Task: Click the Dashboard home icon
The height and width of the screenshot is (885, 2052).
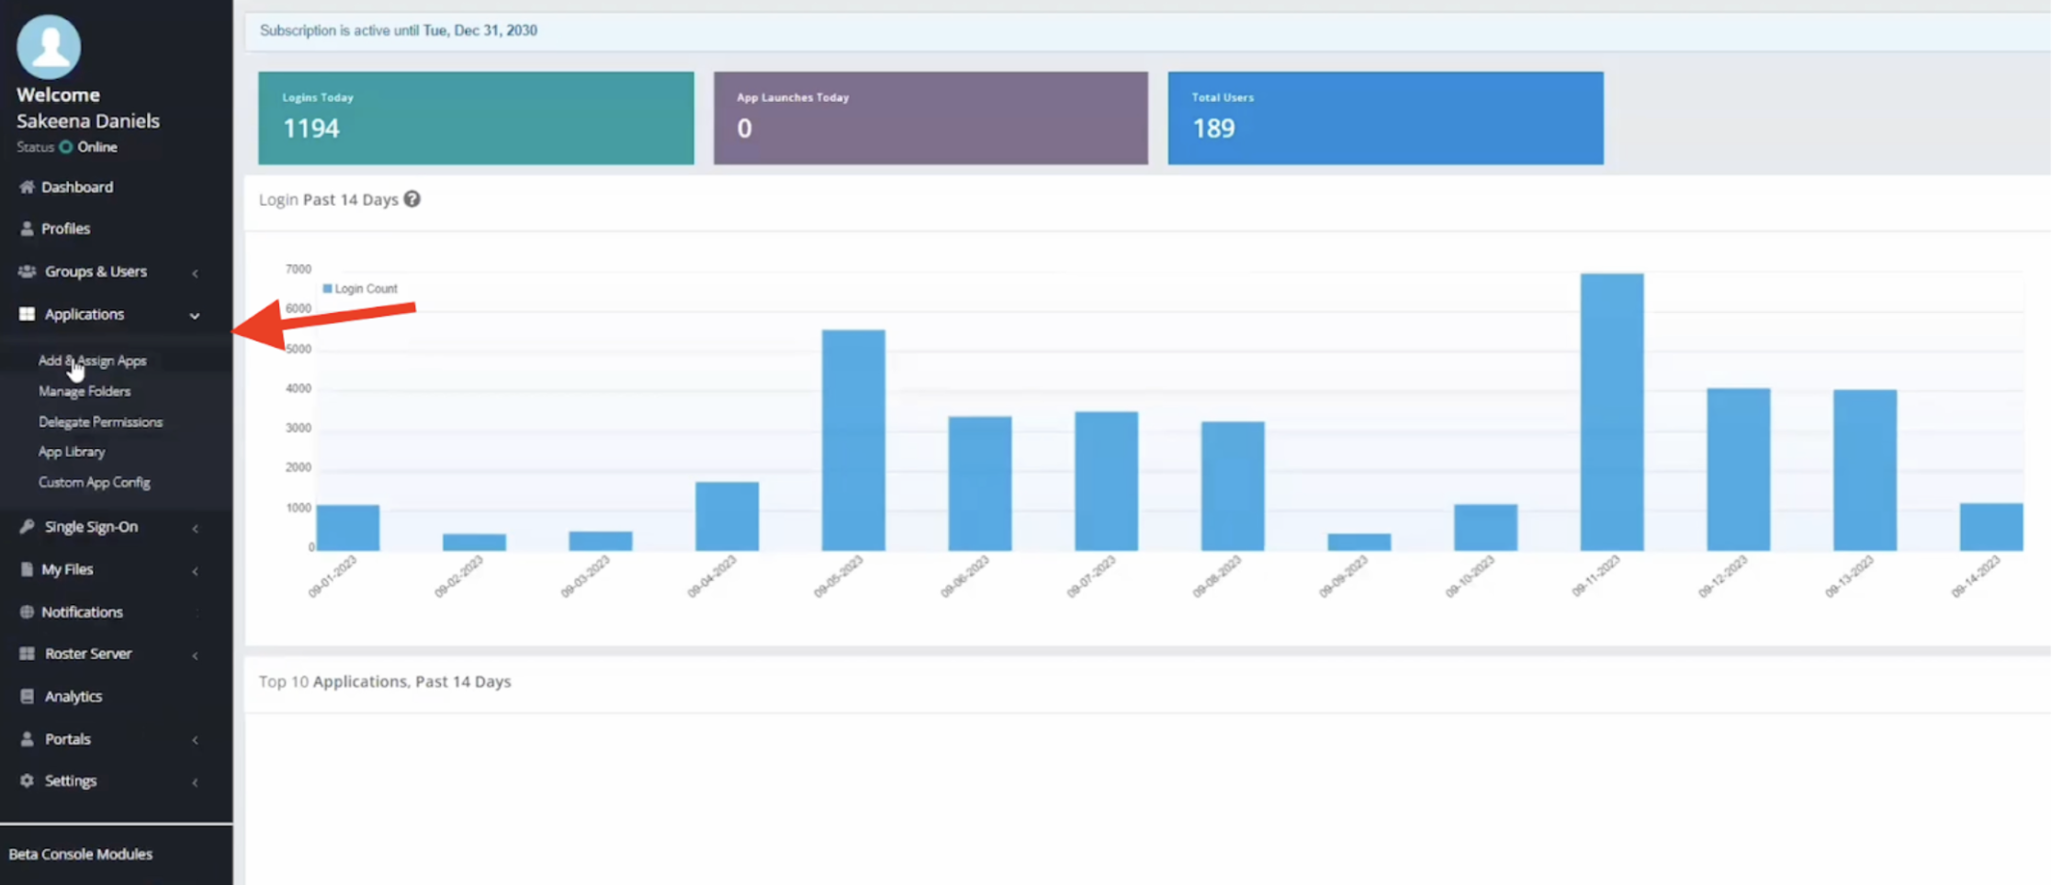Action: point(27,186)
